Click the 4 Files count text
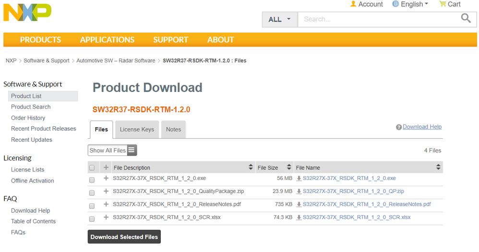This screenshot has width=479, height=252. click(x=432, y=150)
